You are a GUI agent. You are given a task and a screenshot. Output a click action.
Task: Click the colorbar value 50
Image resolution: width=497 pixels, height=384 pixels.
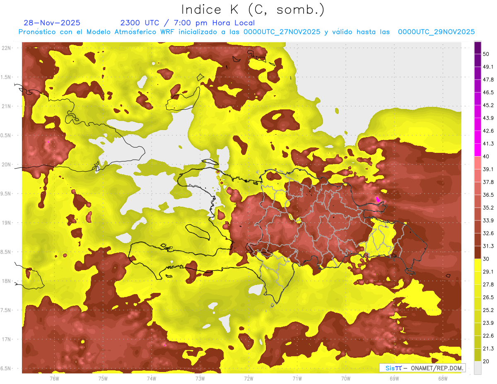coord(486,54)
